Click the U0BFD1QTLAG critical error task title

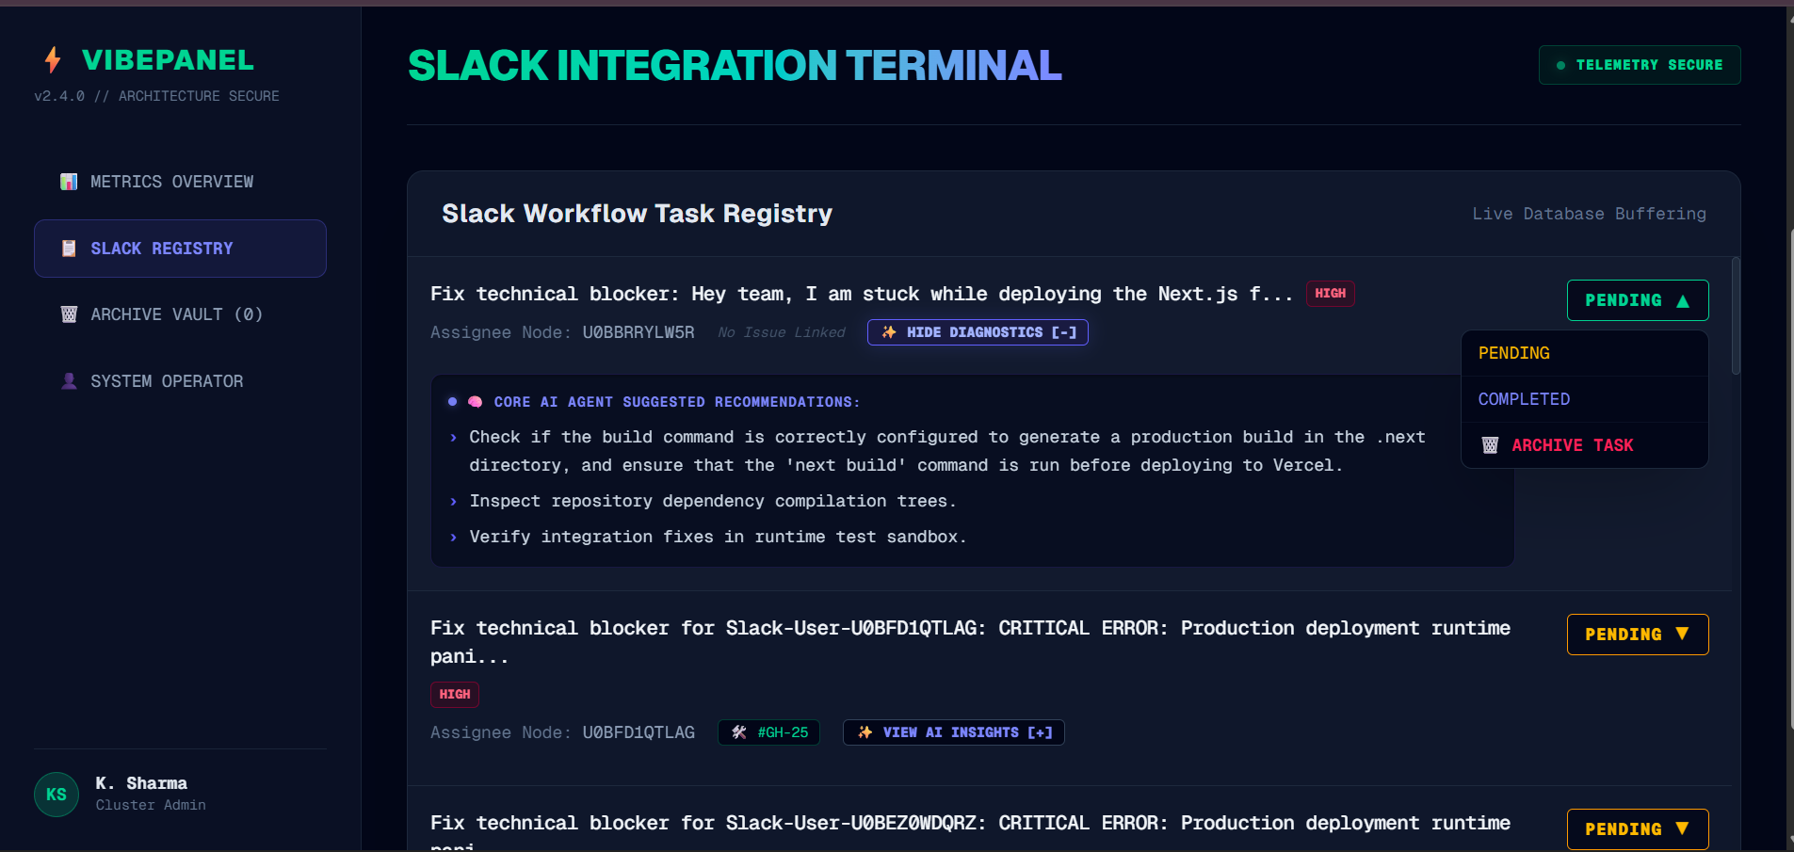click(970, 642)
